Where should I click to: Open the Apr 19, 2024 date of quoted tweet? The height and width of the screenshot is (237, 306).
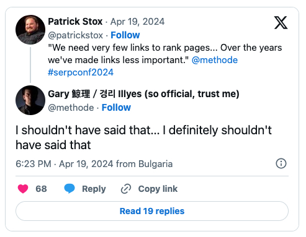click(137, 22)
